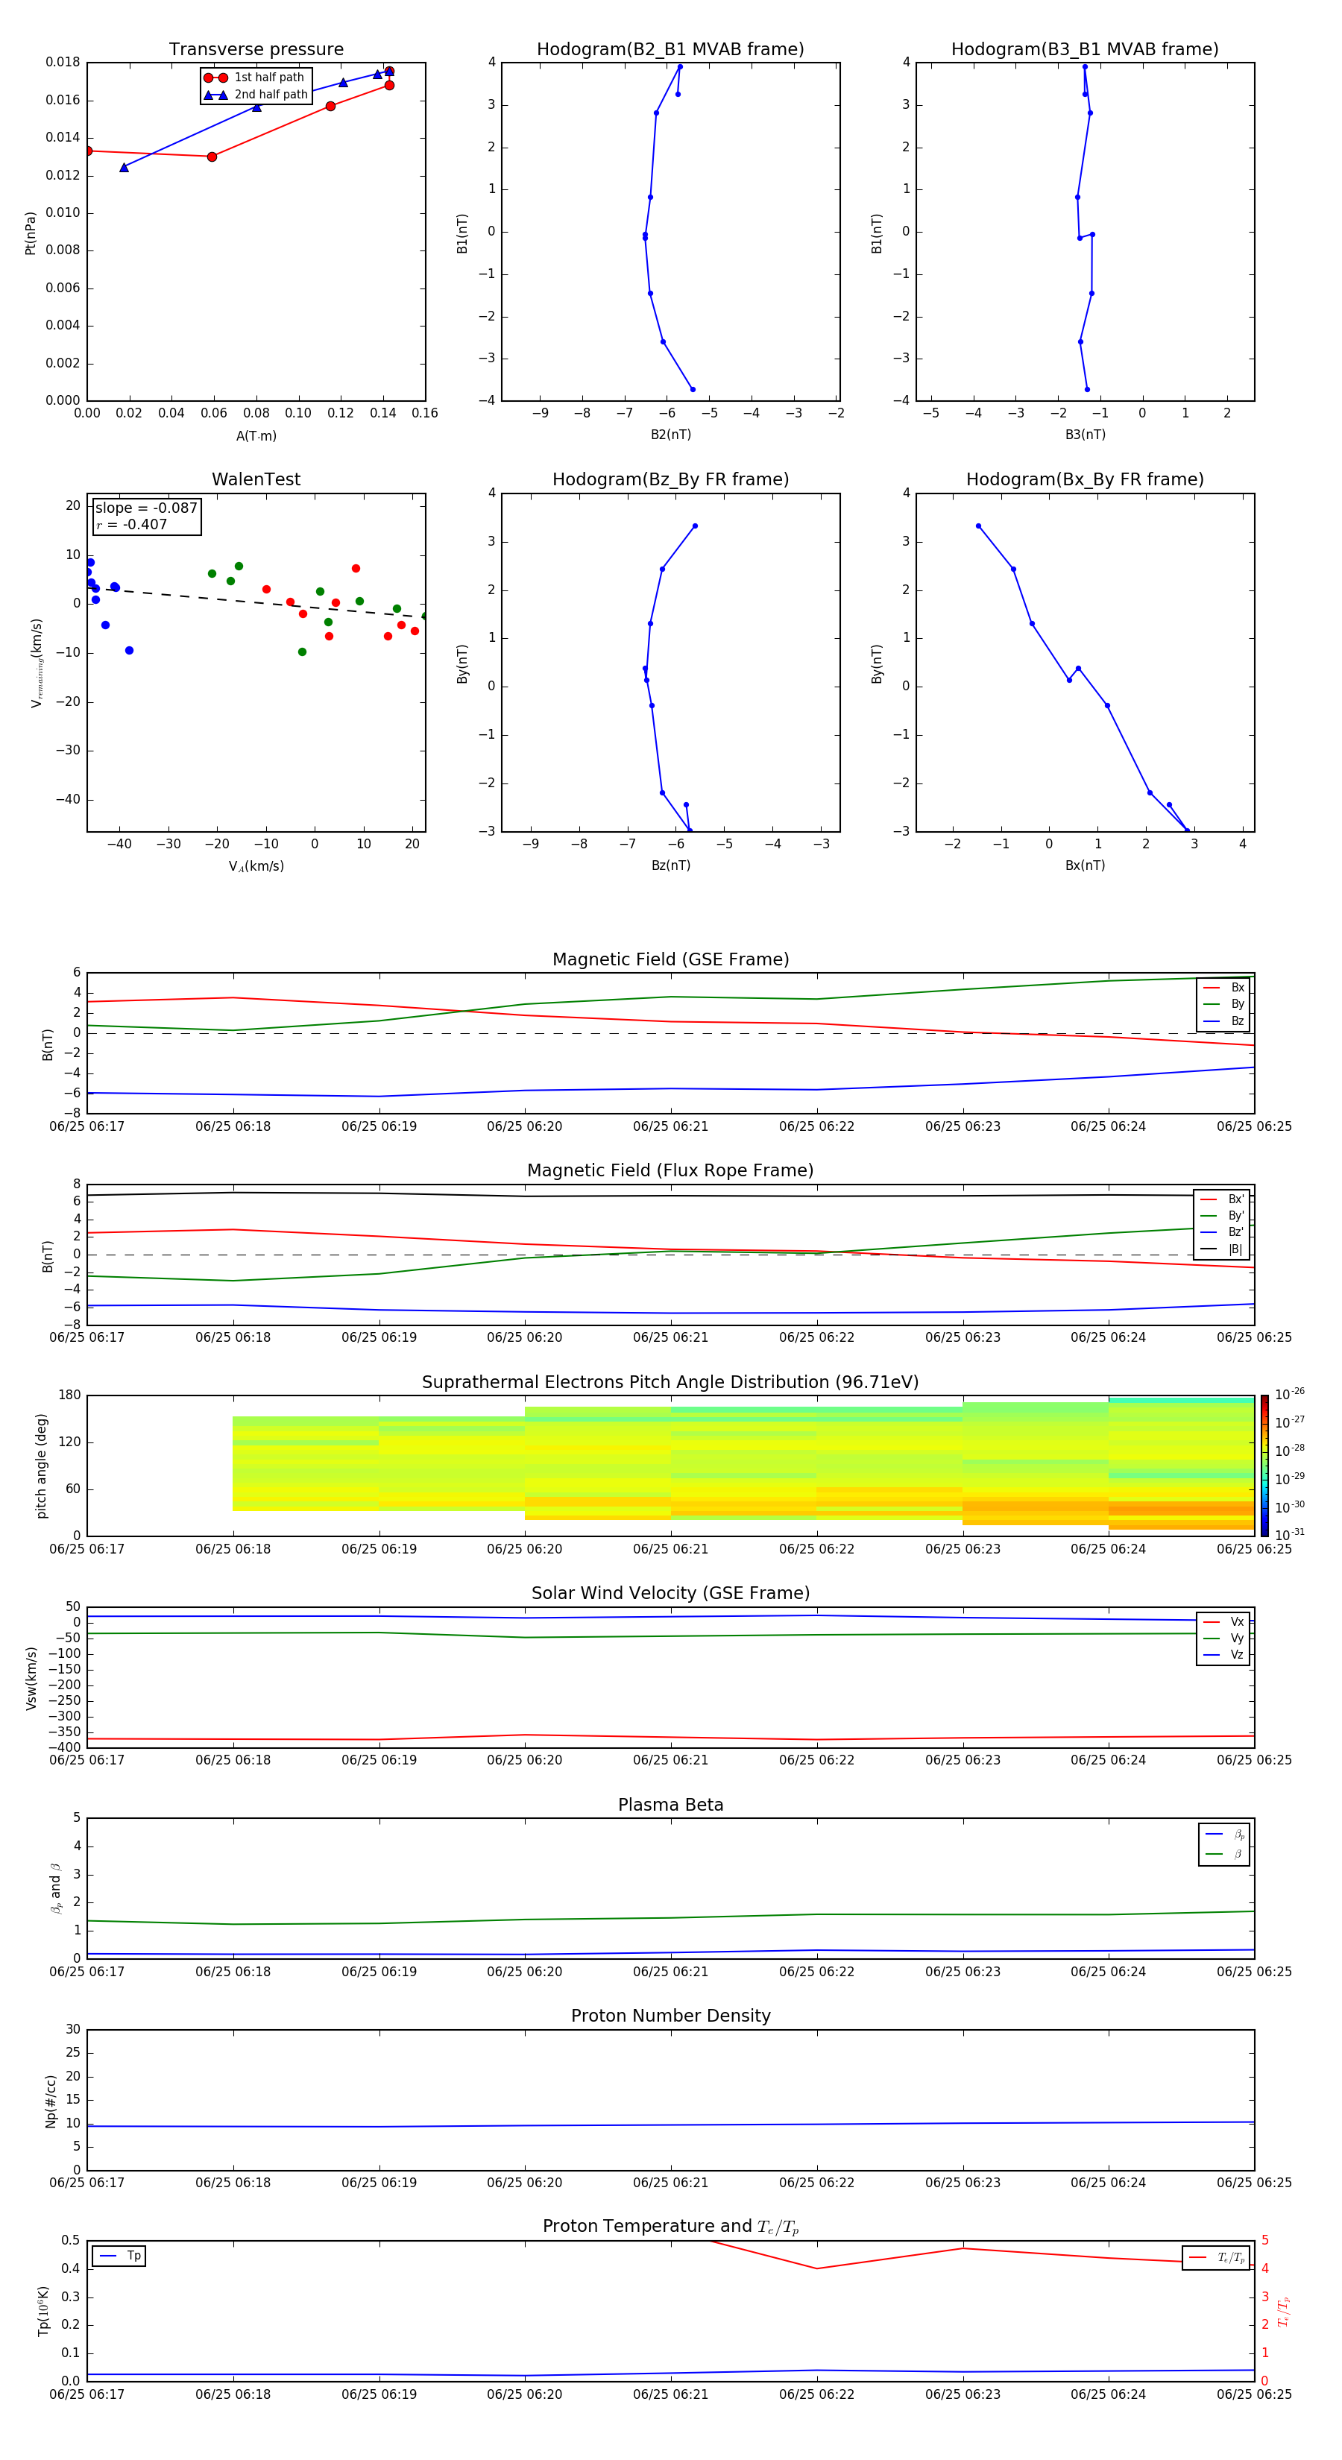Select the βp entry in Plasma Beta legend
The image size is (1342, 2460).
pos(1224,1835)
